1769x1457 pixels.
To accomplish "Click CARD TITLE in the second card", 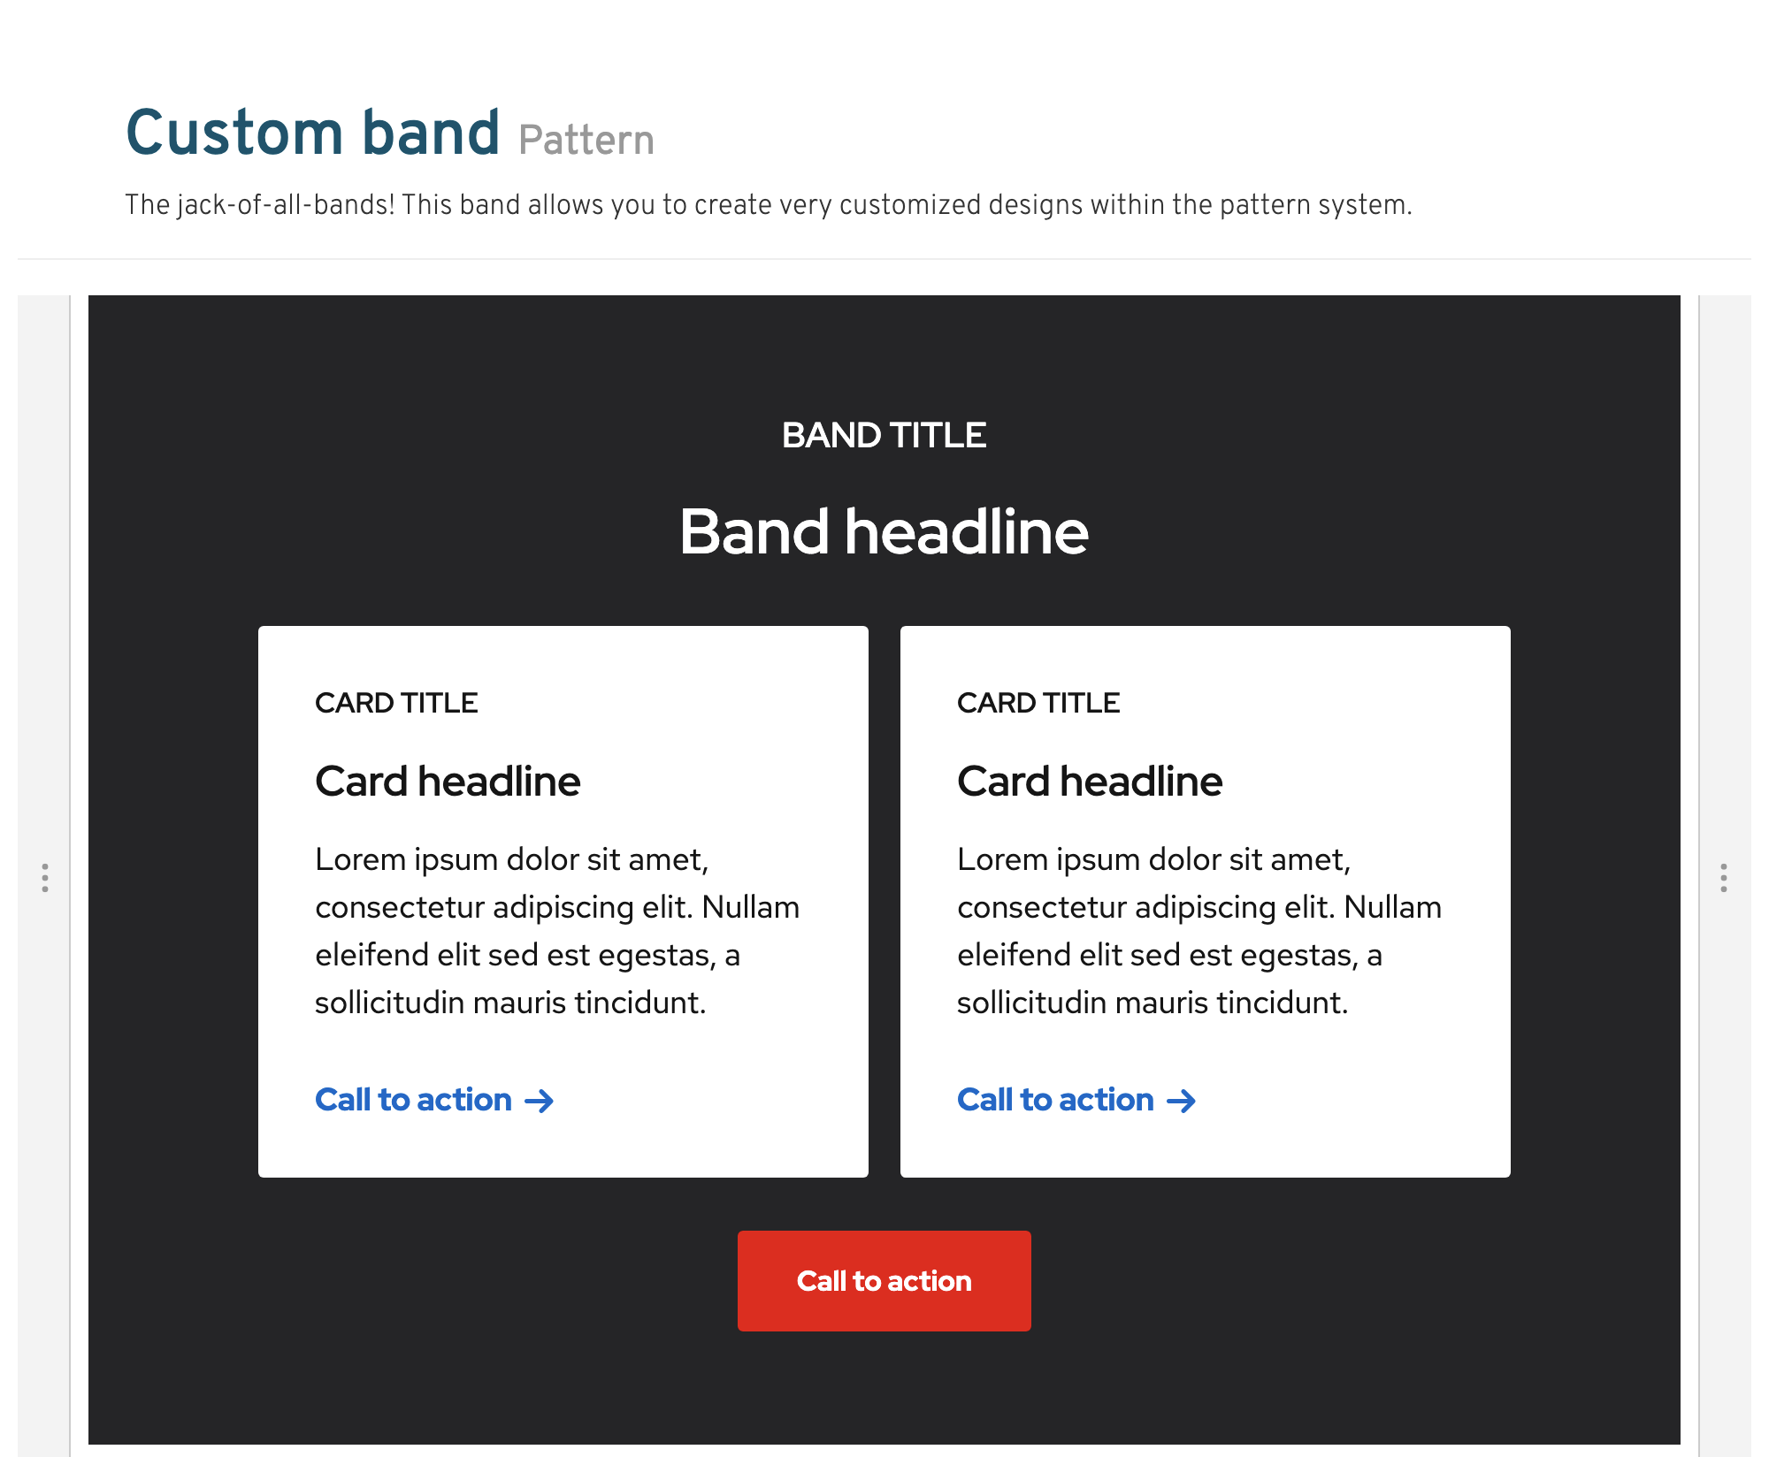I will (x=1038, y=703).
